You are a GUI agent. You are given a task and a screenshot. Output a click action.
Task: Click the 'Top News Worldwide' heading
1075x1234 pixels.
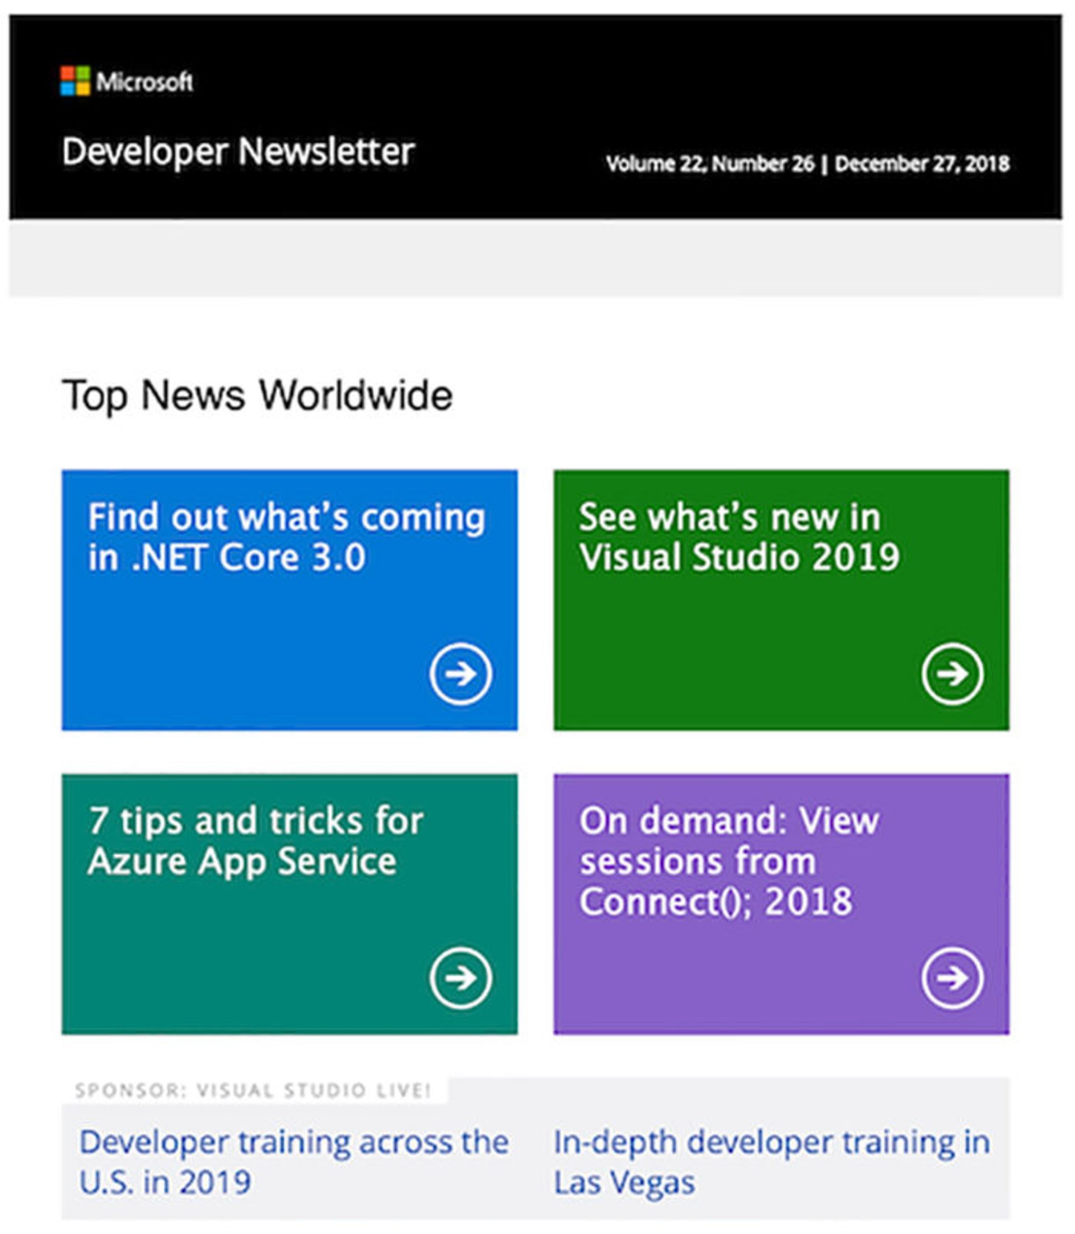click(257, 395)
